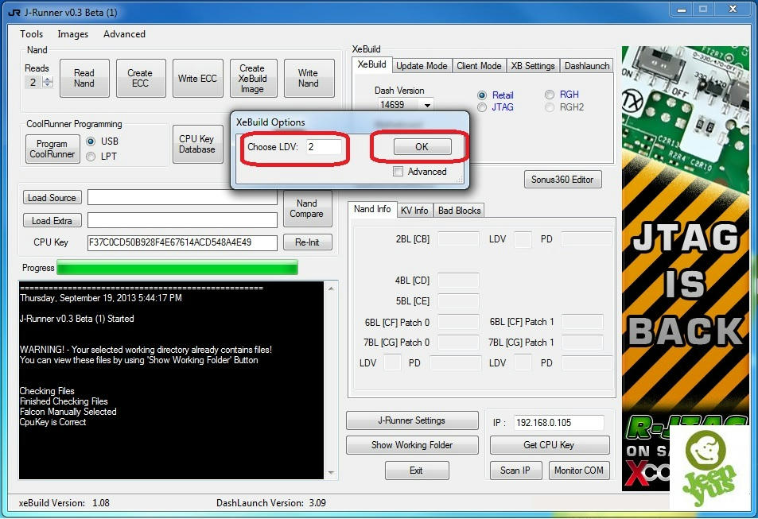Click OK in the XeBuild Options dialog
Image resolution: width=758 pixels, height=519 pixels.
(x=422, y=147)
